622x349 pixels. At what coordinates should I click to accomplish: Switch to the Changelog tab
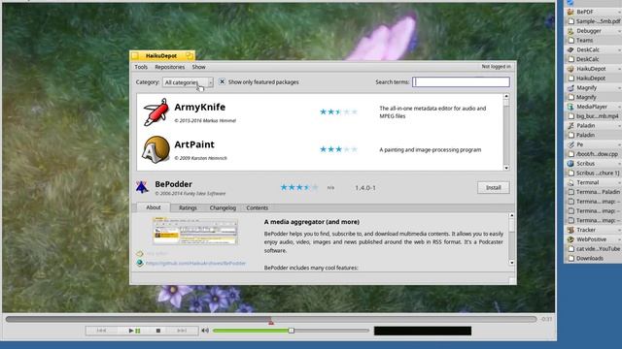(x=223, y=207)
